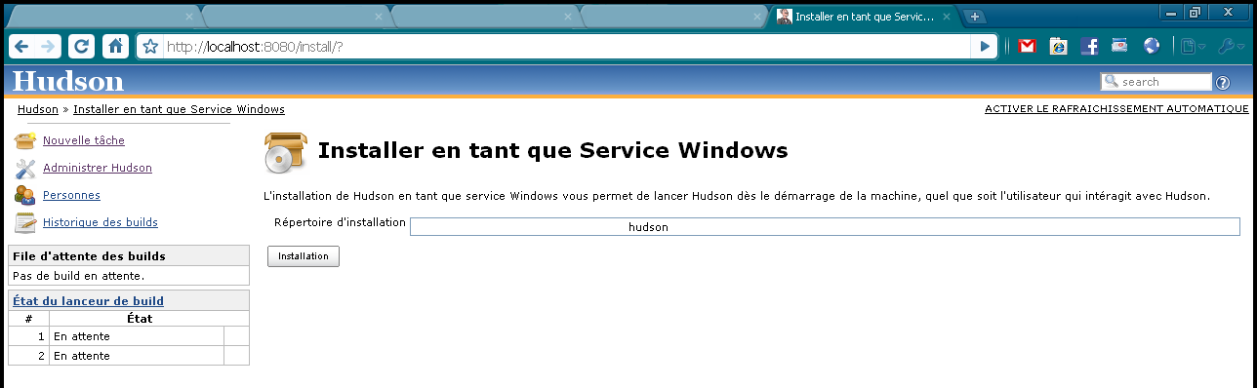Click the Installer en tant que Service Windows breadcrumb
The width and height of the screenshot is (1257, 388).
coord(179,109)
